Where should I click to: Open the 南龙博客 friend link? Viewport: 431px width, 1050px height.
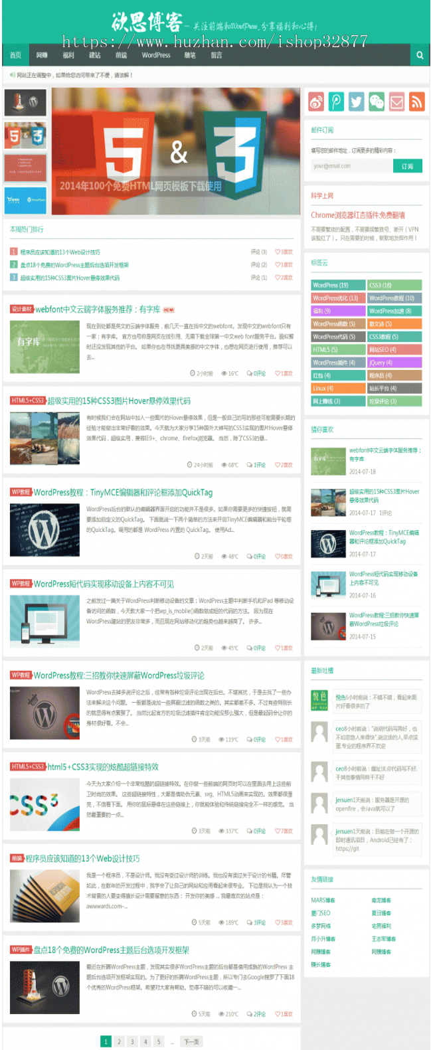[381, 900]
